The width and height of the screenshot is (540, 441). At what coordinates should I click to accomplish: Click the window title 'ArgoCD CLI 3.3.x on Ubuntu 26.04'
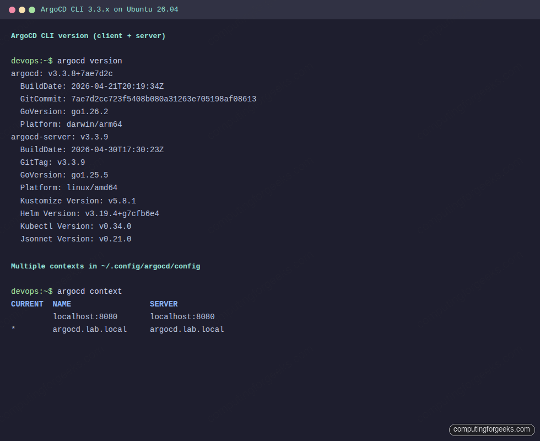(x=110, y=10)
